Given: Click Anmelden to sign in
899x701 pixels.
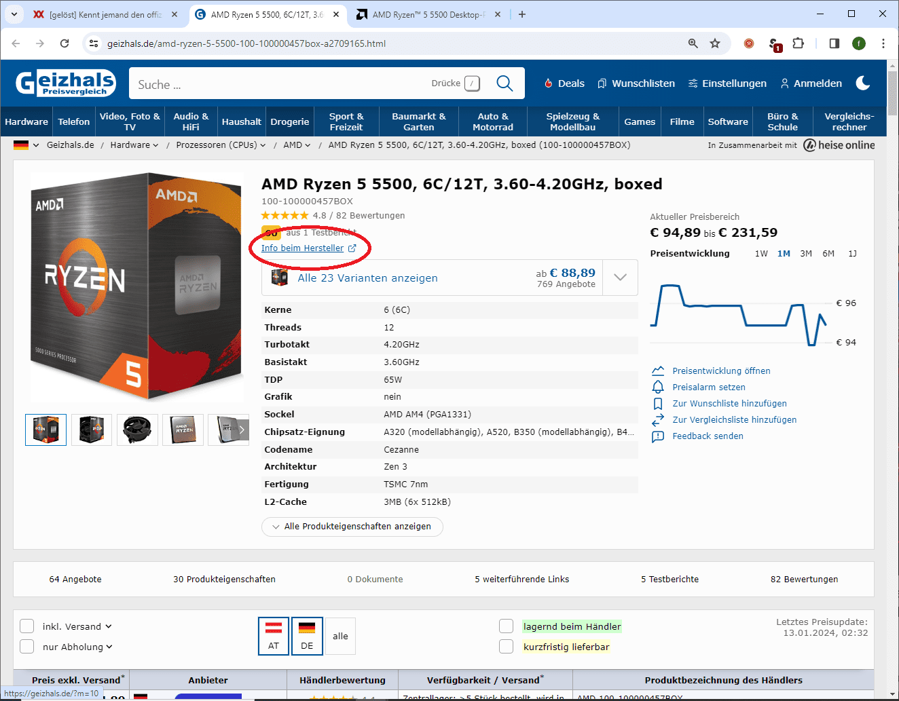Looking at the screenshot, I should (811, 83).
